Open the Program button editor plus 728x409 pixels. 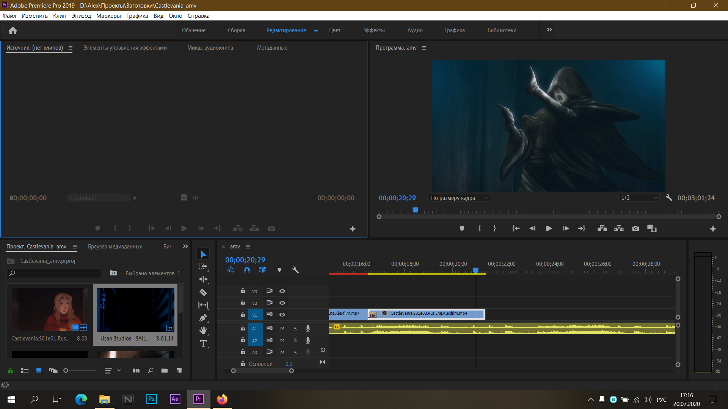(x=713, y=229)
